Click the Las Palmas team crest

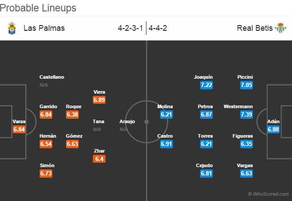(x=12, y=28)
